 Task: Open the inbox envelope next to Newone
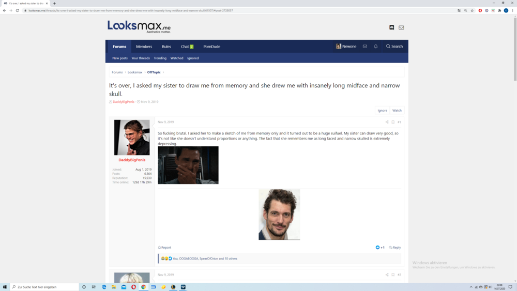pos(365,47)
